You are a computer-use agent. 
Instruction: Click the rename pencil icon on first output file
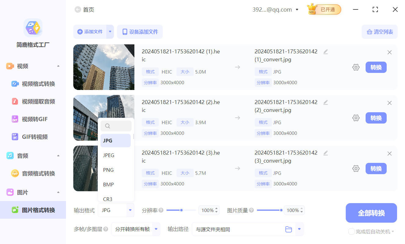(325, 52)
